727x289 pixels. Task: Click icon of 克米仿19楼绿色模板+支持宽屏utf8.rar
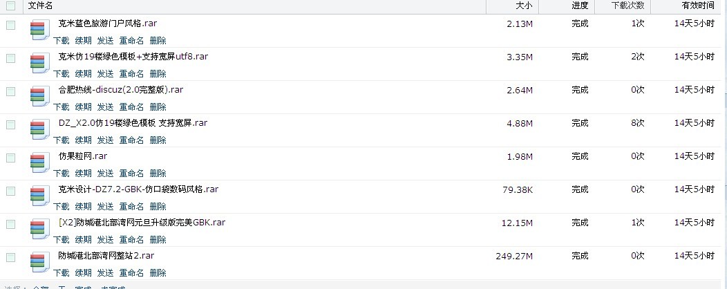(x=39, y=64)
